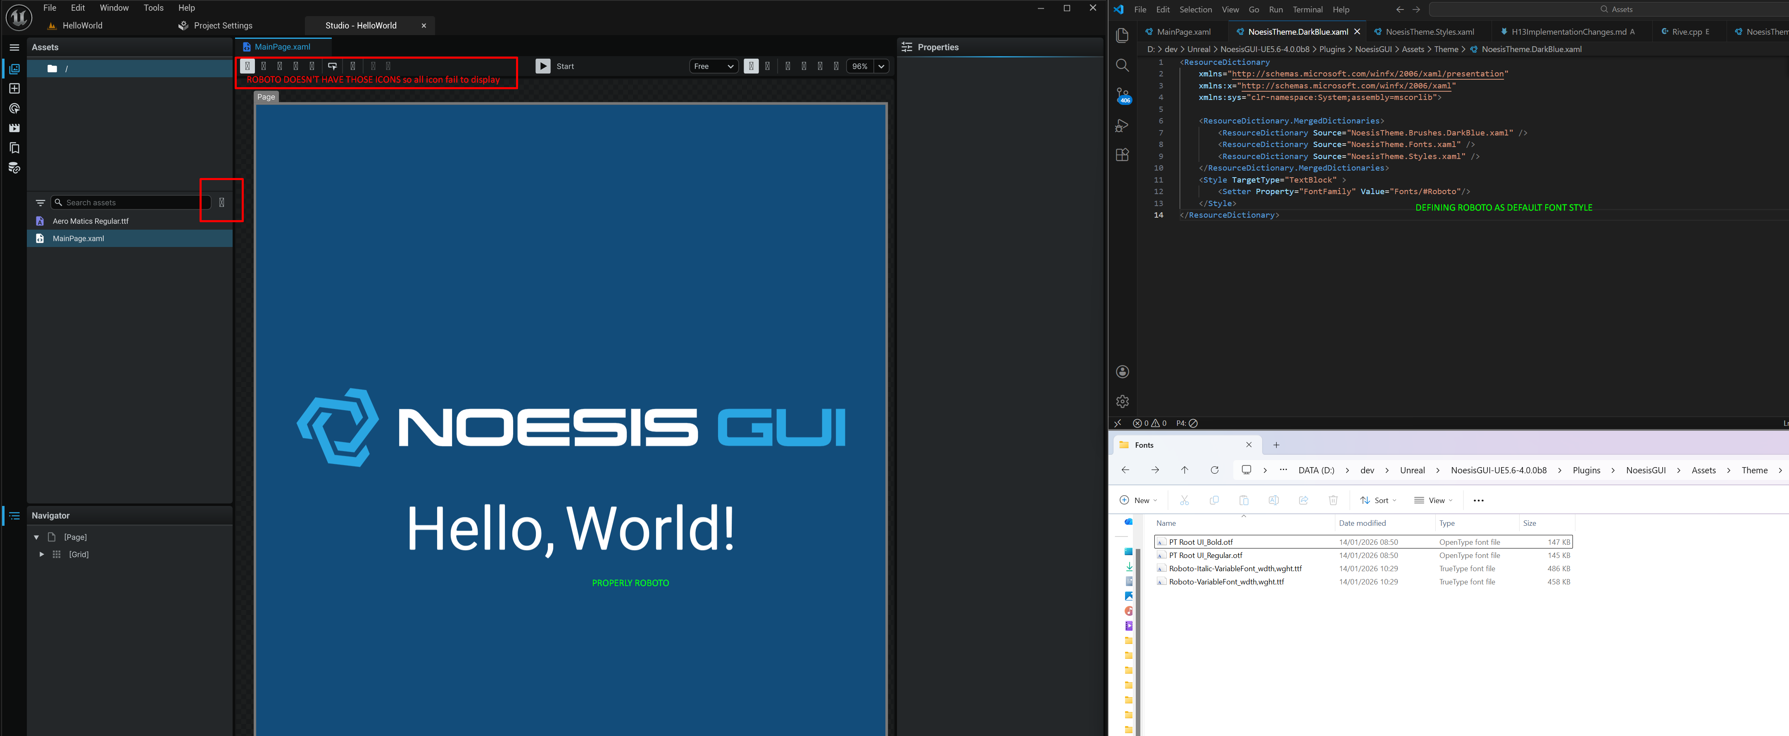Go back in File Explorer

[x=1125, y=470]
